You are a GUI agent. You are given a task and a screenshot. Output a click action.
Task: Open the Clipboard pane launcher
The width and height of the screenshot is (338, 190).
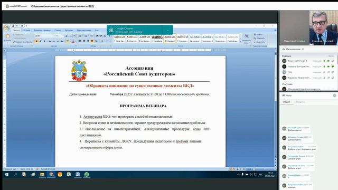coord(32,46)
